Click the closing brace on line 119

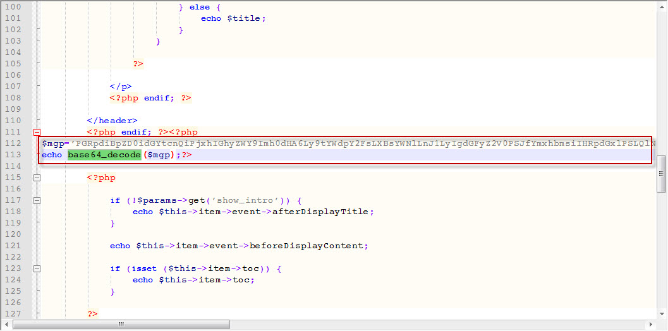112,223
